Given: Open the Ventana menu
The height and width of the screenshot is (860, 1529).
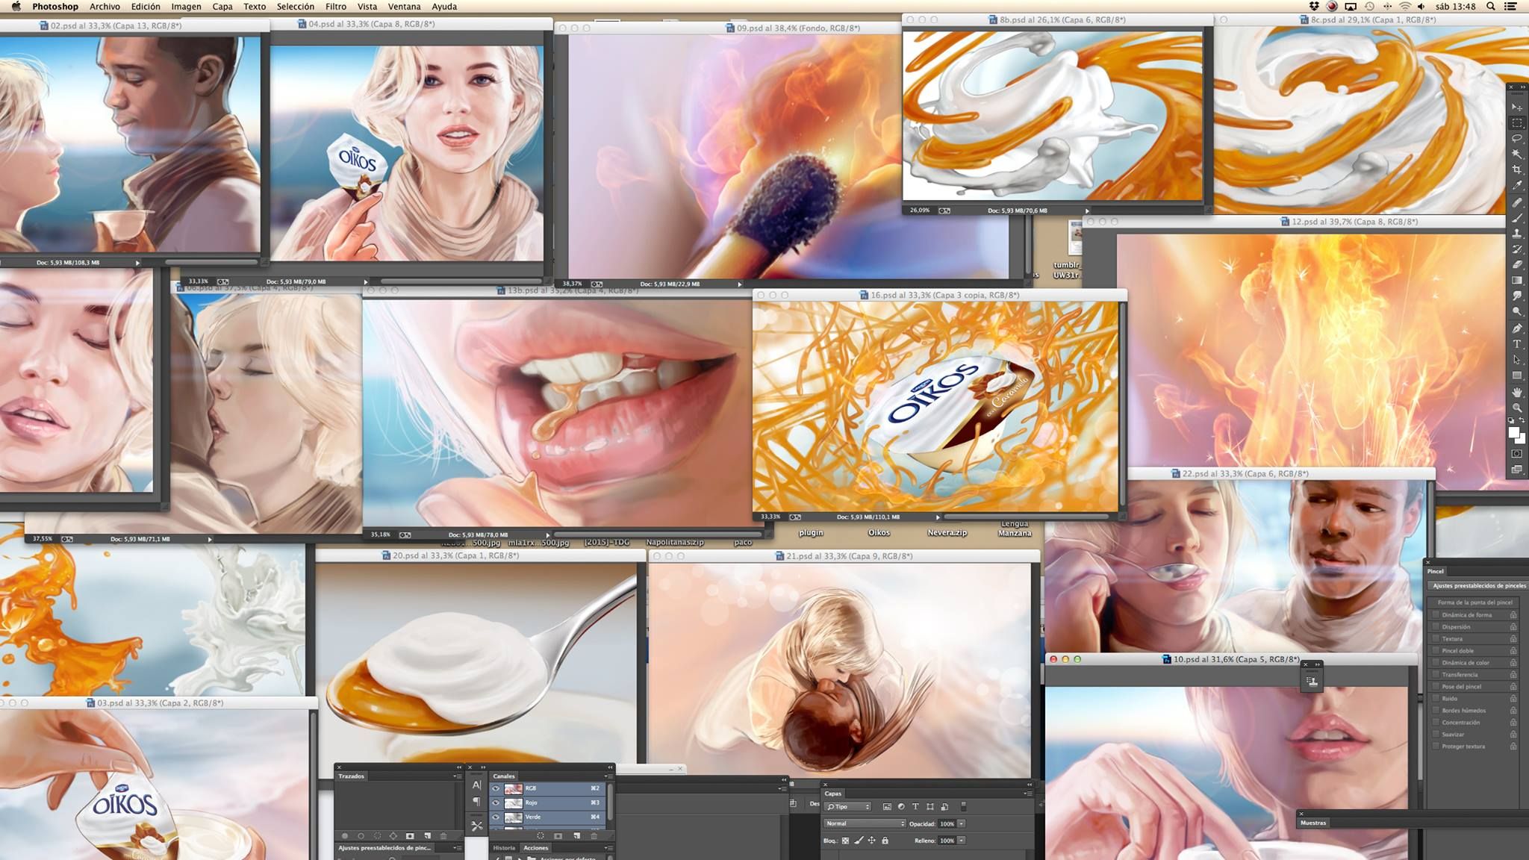Looking at the screenshot, I should point(404,6).
